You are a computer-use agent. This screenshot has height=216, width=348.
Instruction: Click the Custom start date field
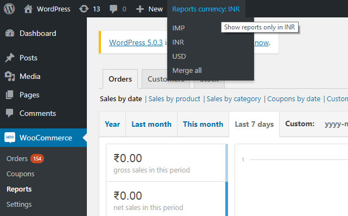pos(336,124)
